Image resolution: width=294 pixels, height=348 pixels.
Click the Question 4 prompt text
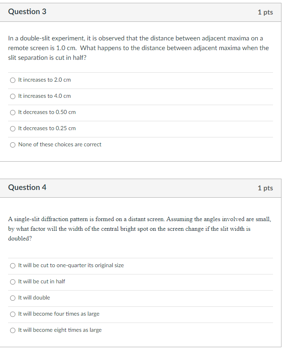(139, 228)
